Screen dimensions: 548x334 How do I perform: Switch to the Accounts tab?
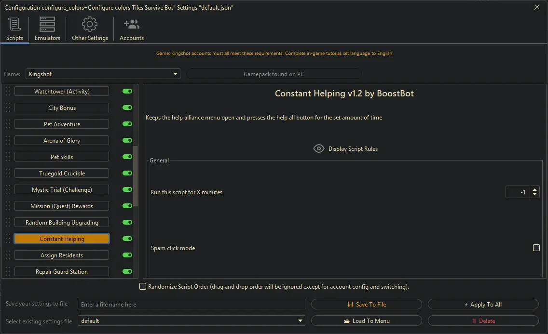coord(131,29)
